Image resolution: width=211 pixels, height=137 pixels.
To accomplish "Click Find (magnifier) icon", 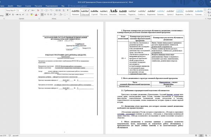I will [209, 9].
